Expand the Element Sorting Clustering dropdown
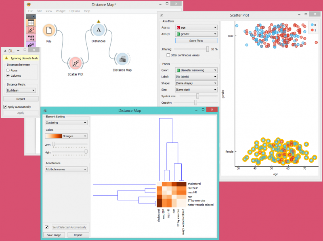The image size is (323, 241). 66,122
